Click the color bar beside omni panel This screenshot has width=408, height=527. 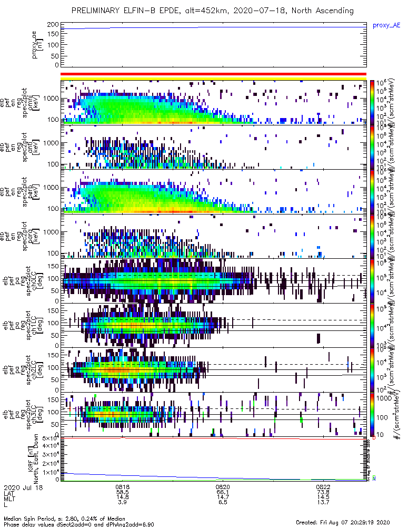click(x=372, y=103)
